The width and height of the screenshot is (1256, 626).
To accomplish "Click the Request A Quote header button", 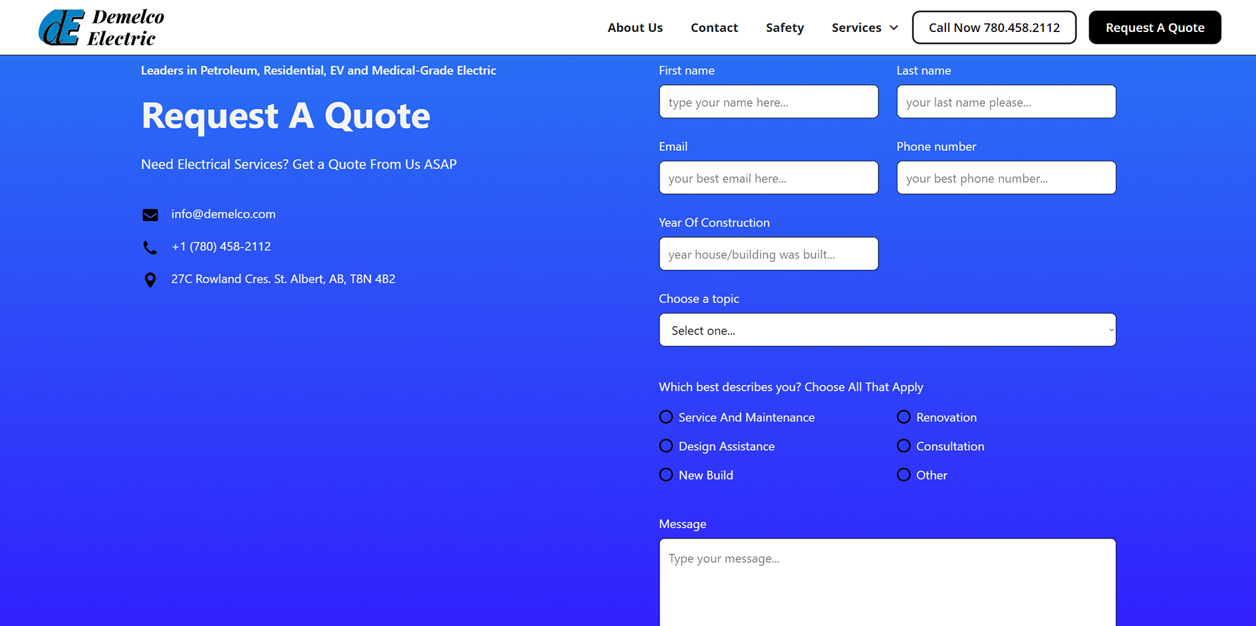I will click(x=1155, y=27).
